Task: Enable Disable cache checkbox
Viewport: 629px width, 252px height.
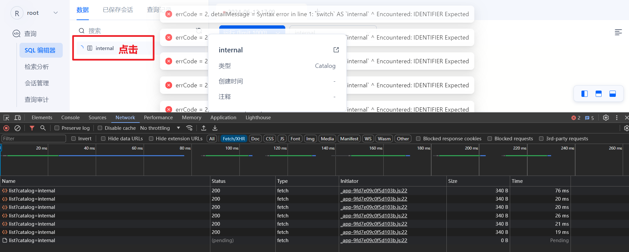Action: click(100, 128)
